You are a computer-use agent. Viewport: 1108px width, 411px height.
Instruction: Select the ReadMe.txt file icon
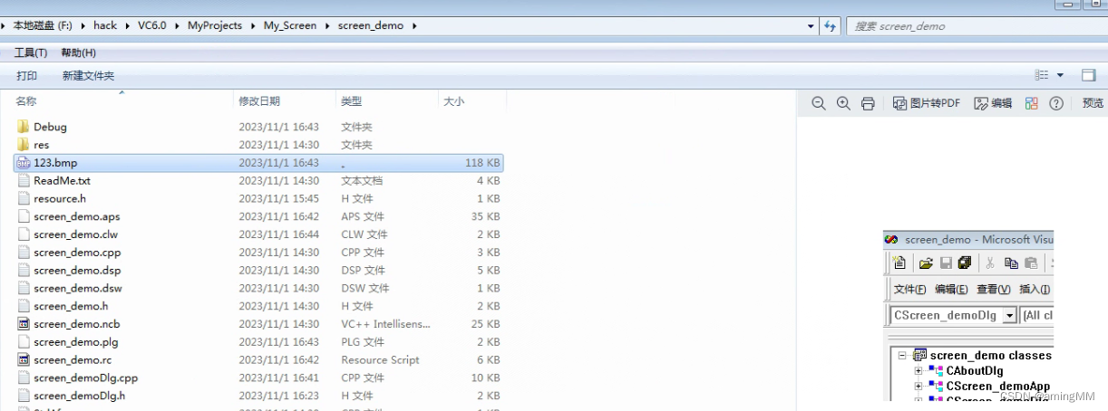[x=24, y=181]
